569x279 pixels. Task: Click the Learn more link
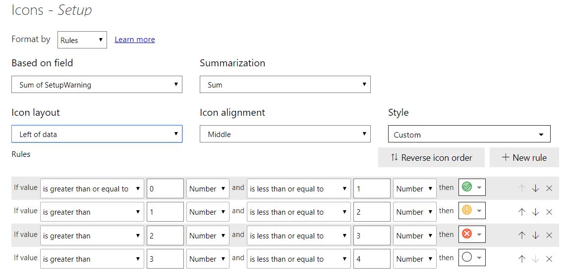tap(135, 40)
